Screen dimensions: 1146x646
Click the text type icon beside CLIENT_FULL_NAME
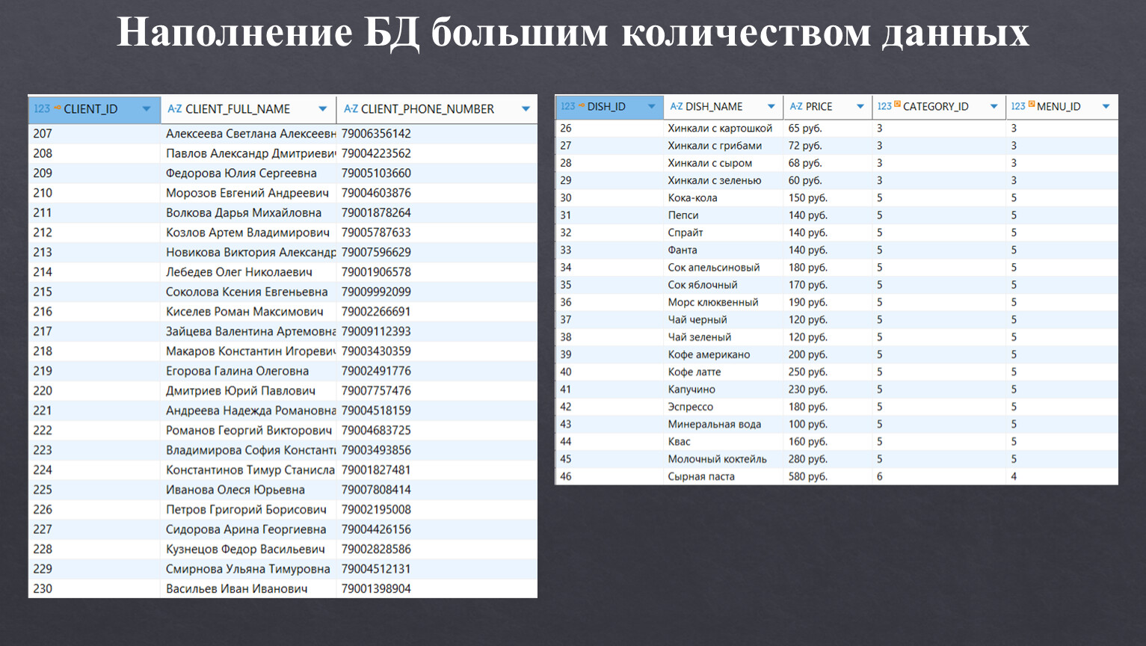click(x=174, y=109)
